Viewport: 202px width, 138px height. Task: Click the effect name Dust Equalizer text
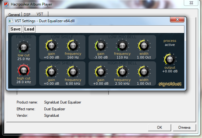tap(55, 109)
